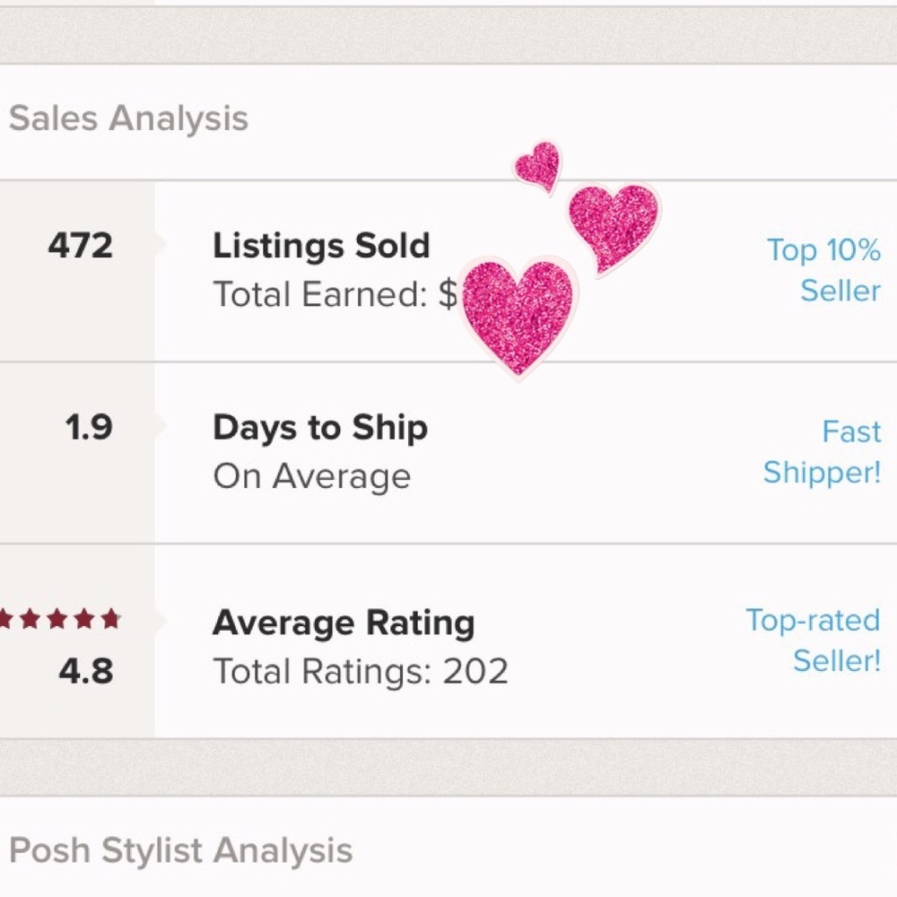Screen dimensions: 897x897
Task: Click the Listings Sold title
Action: tap(321, 247)
